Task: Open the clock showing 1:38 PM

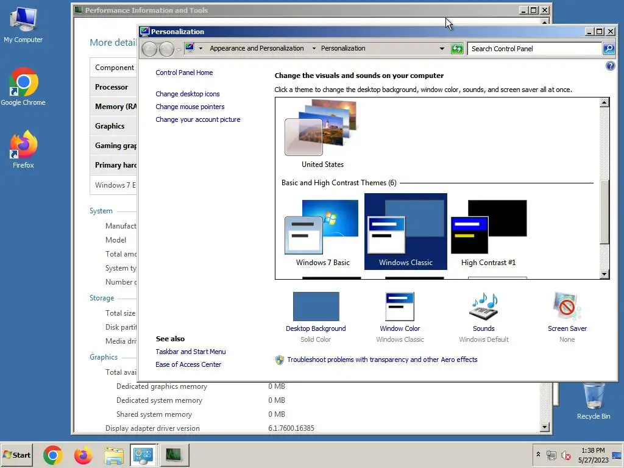Action: (x=593, y=455)
